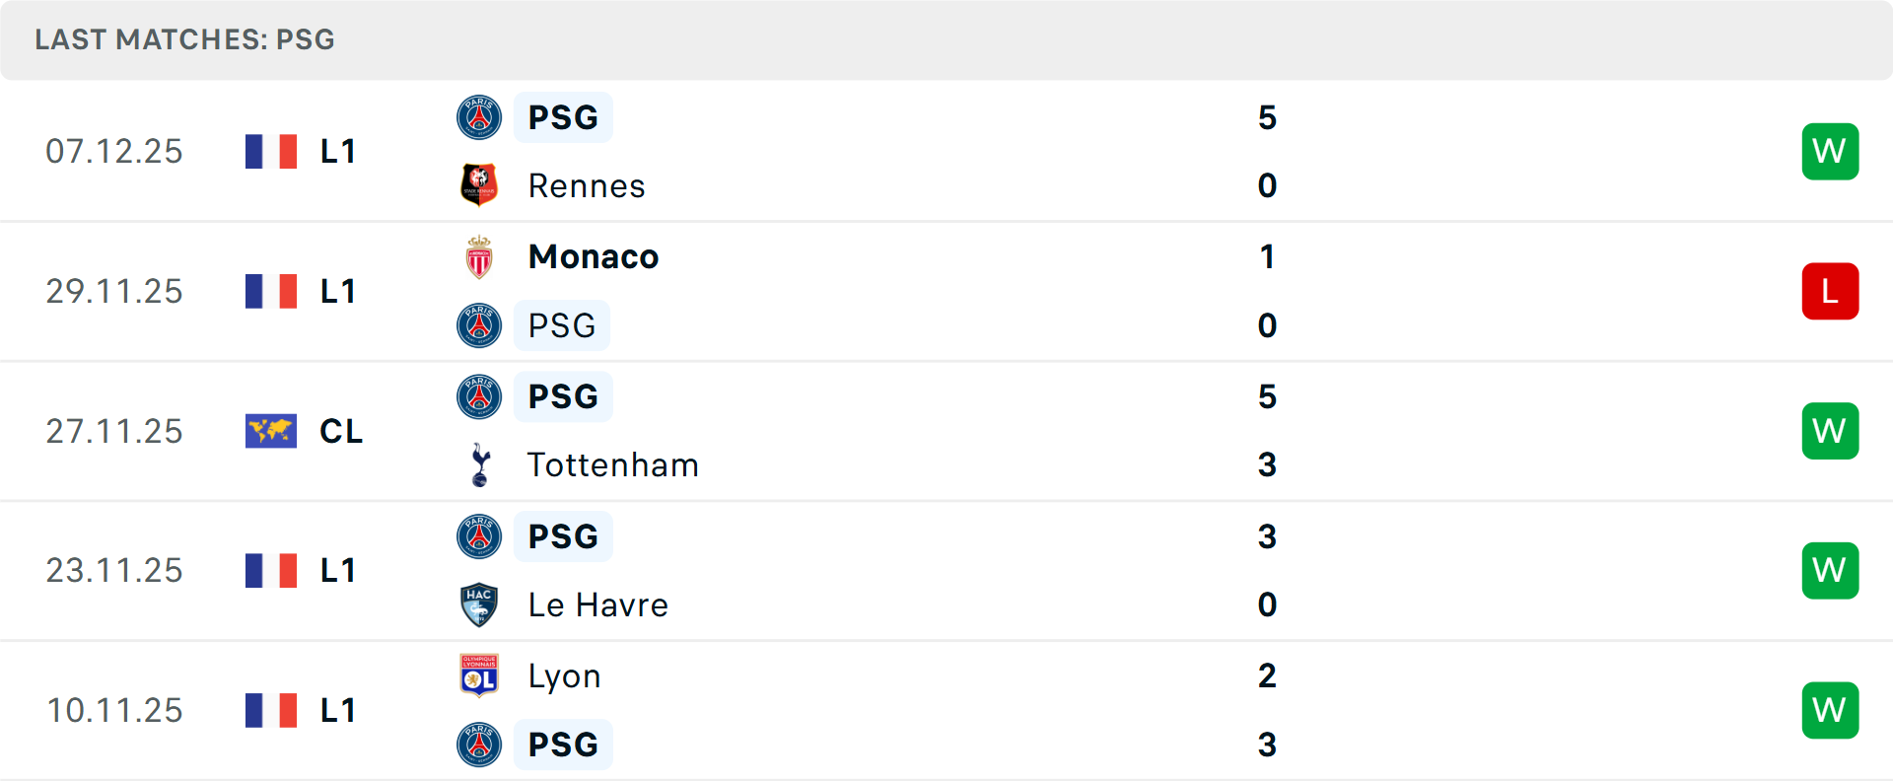Open the Rennes team link
The image size is (1893, 781).
coord(587,185)
